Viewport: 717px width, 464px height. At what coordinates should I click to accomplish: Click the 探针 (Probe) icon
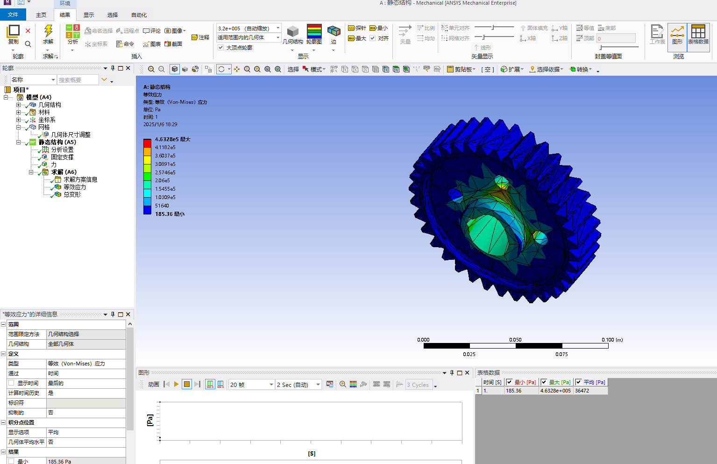[357, 28]
